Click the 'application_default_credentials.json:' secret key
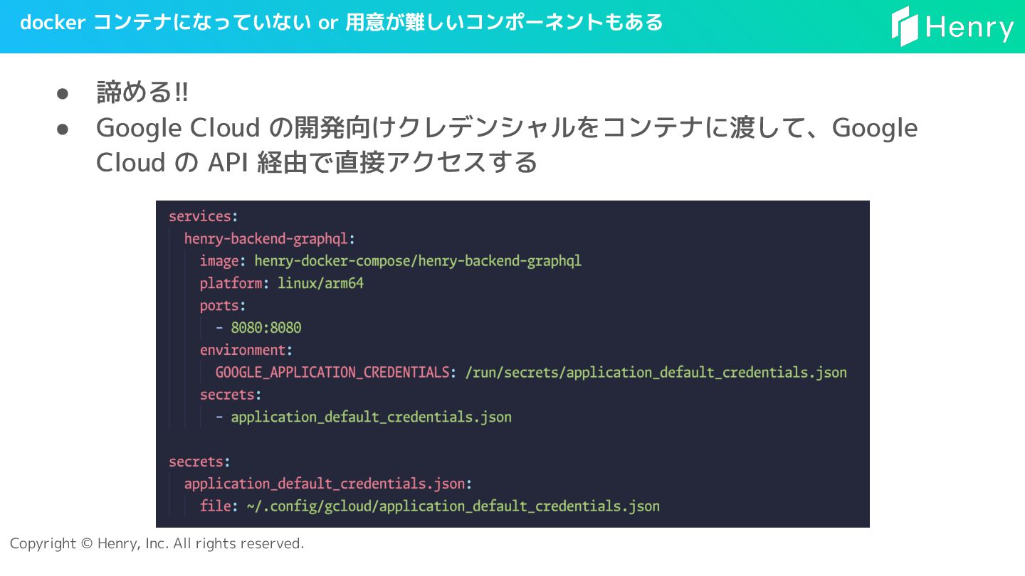 (328, 484)
